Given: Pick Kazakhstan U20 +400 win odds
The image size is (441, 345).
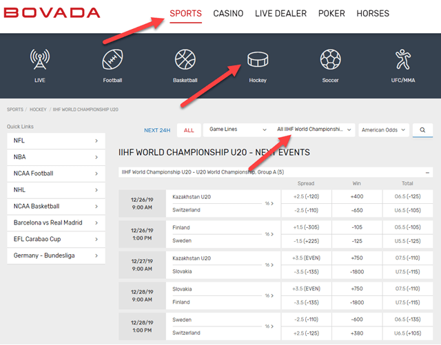Looking at the screenshot, I should tap(356, 196).
